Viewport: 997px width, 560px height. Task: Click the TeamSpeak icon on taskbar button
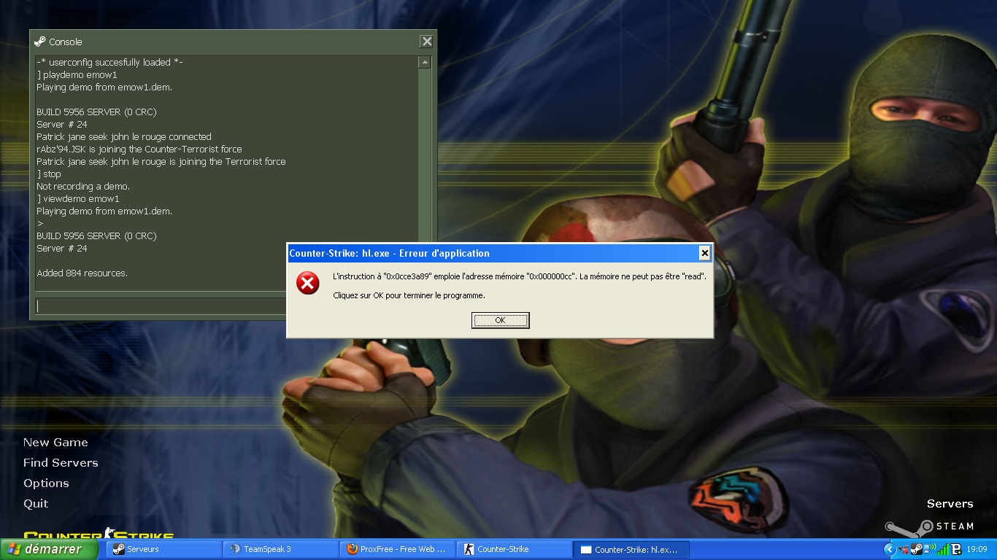click(235, 549)
